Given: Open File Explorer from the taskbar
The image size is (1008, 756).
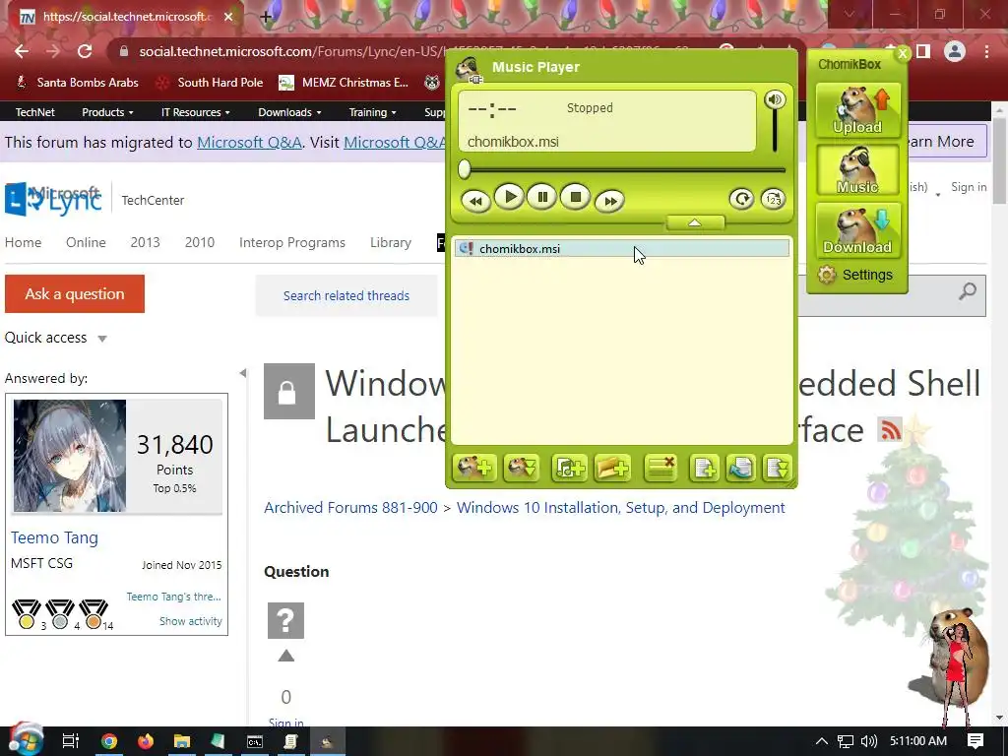Looking at the screenshot, I should 182,741.
